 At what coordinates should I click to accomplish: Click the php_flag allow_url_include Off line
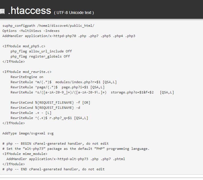coord(41,51)
